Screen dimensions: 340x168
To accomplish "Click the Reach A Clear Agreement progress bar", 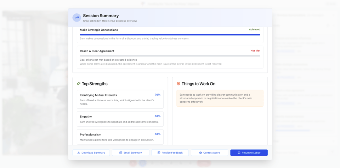I will point(170,56).
